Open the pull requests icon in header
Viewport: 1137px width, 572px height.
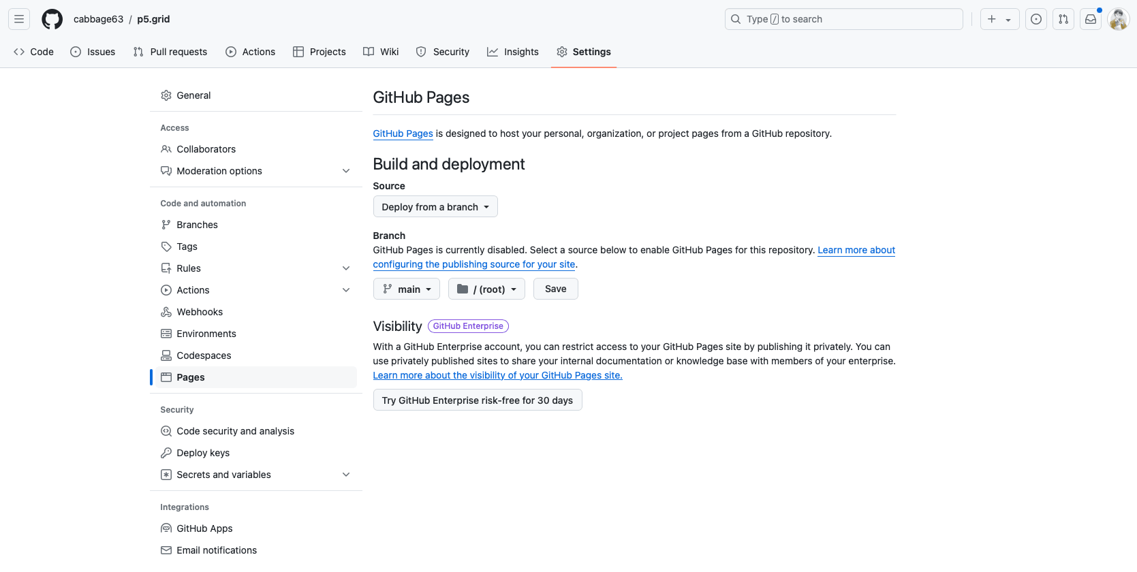1063,19
